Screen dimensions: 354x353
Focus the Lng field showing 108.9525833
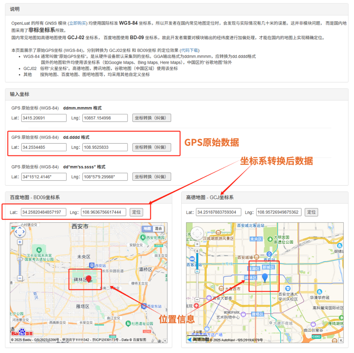(x=105, y=147)
